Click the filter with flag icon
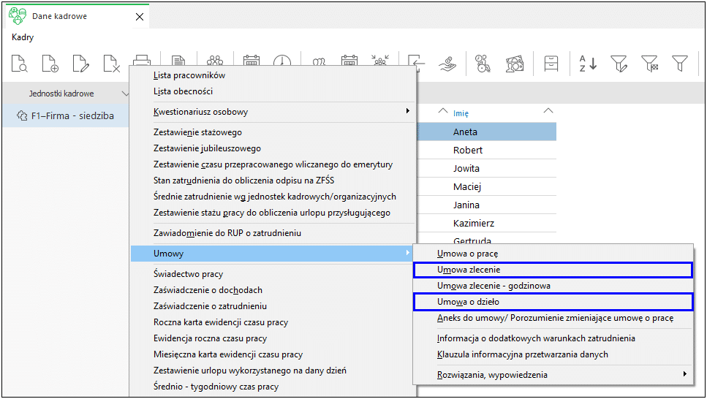Screen dimensions: 707x399 tap(650, 64)
